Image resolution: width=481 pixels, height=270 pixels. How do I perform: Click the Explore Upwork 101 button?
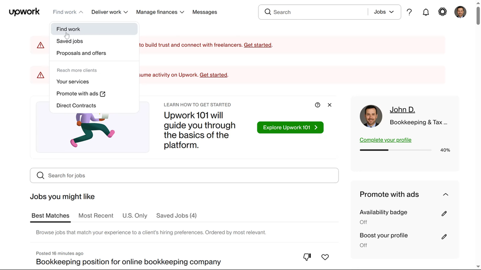(290, 127)
